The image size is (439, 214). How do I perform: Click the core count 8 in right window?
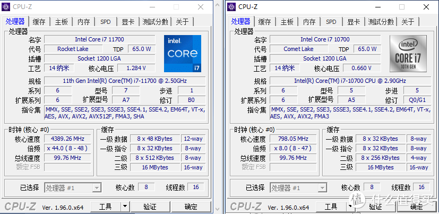pyautogui.click(x=372, y=187)
